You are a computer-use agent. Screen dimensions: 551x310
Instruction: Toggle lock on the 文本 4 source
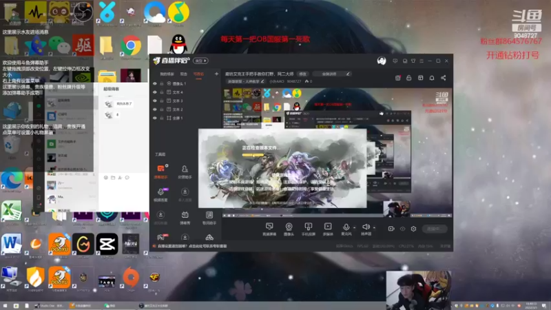[162, 92]
